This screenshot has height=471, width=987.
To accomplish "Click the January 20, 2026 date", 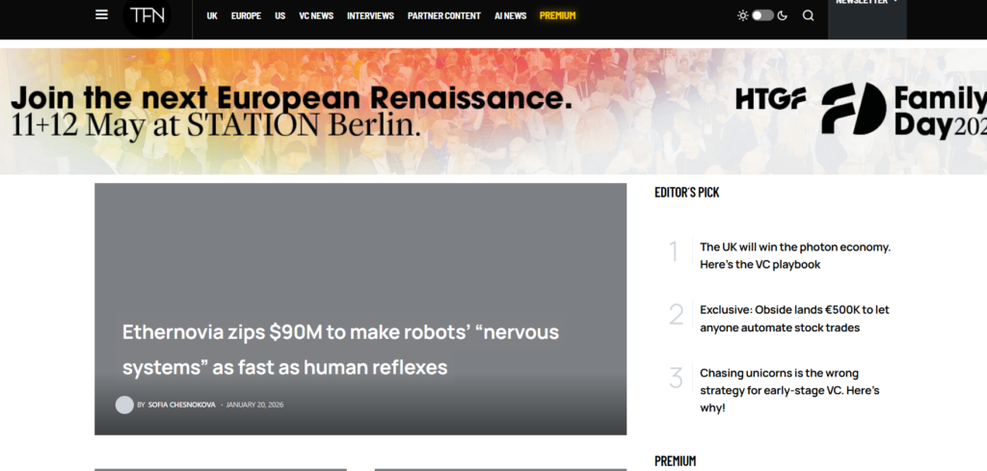I will 254,405.
